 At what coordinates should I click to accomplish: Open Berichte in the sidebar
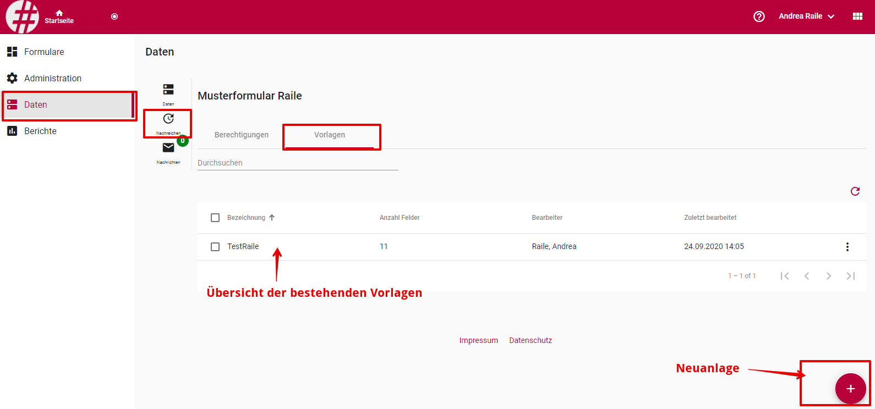point(67,131)
